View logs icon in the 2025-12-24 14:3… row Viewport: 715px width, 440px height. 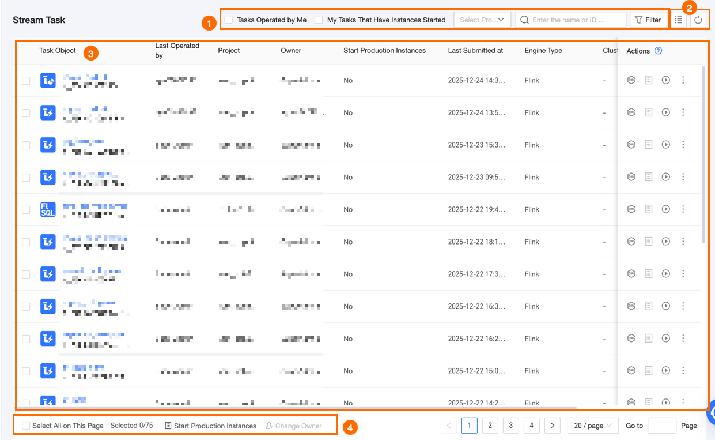[649, 80]
